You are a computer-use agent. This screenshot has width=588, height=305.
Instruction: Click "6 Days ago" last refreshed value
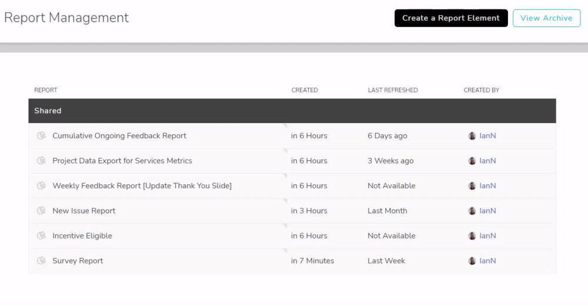click(x=387, y=135)
